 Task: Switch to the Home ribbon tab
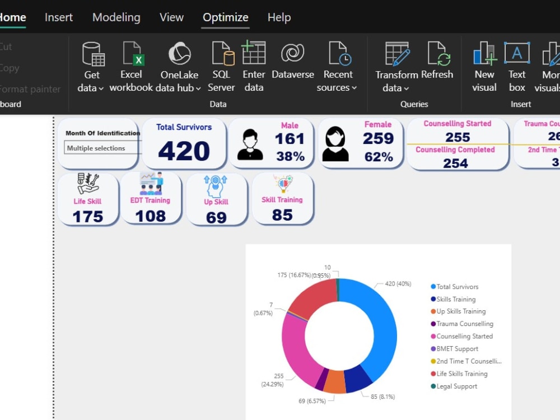[12, 17]
